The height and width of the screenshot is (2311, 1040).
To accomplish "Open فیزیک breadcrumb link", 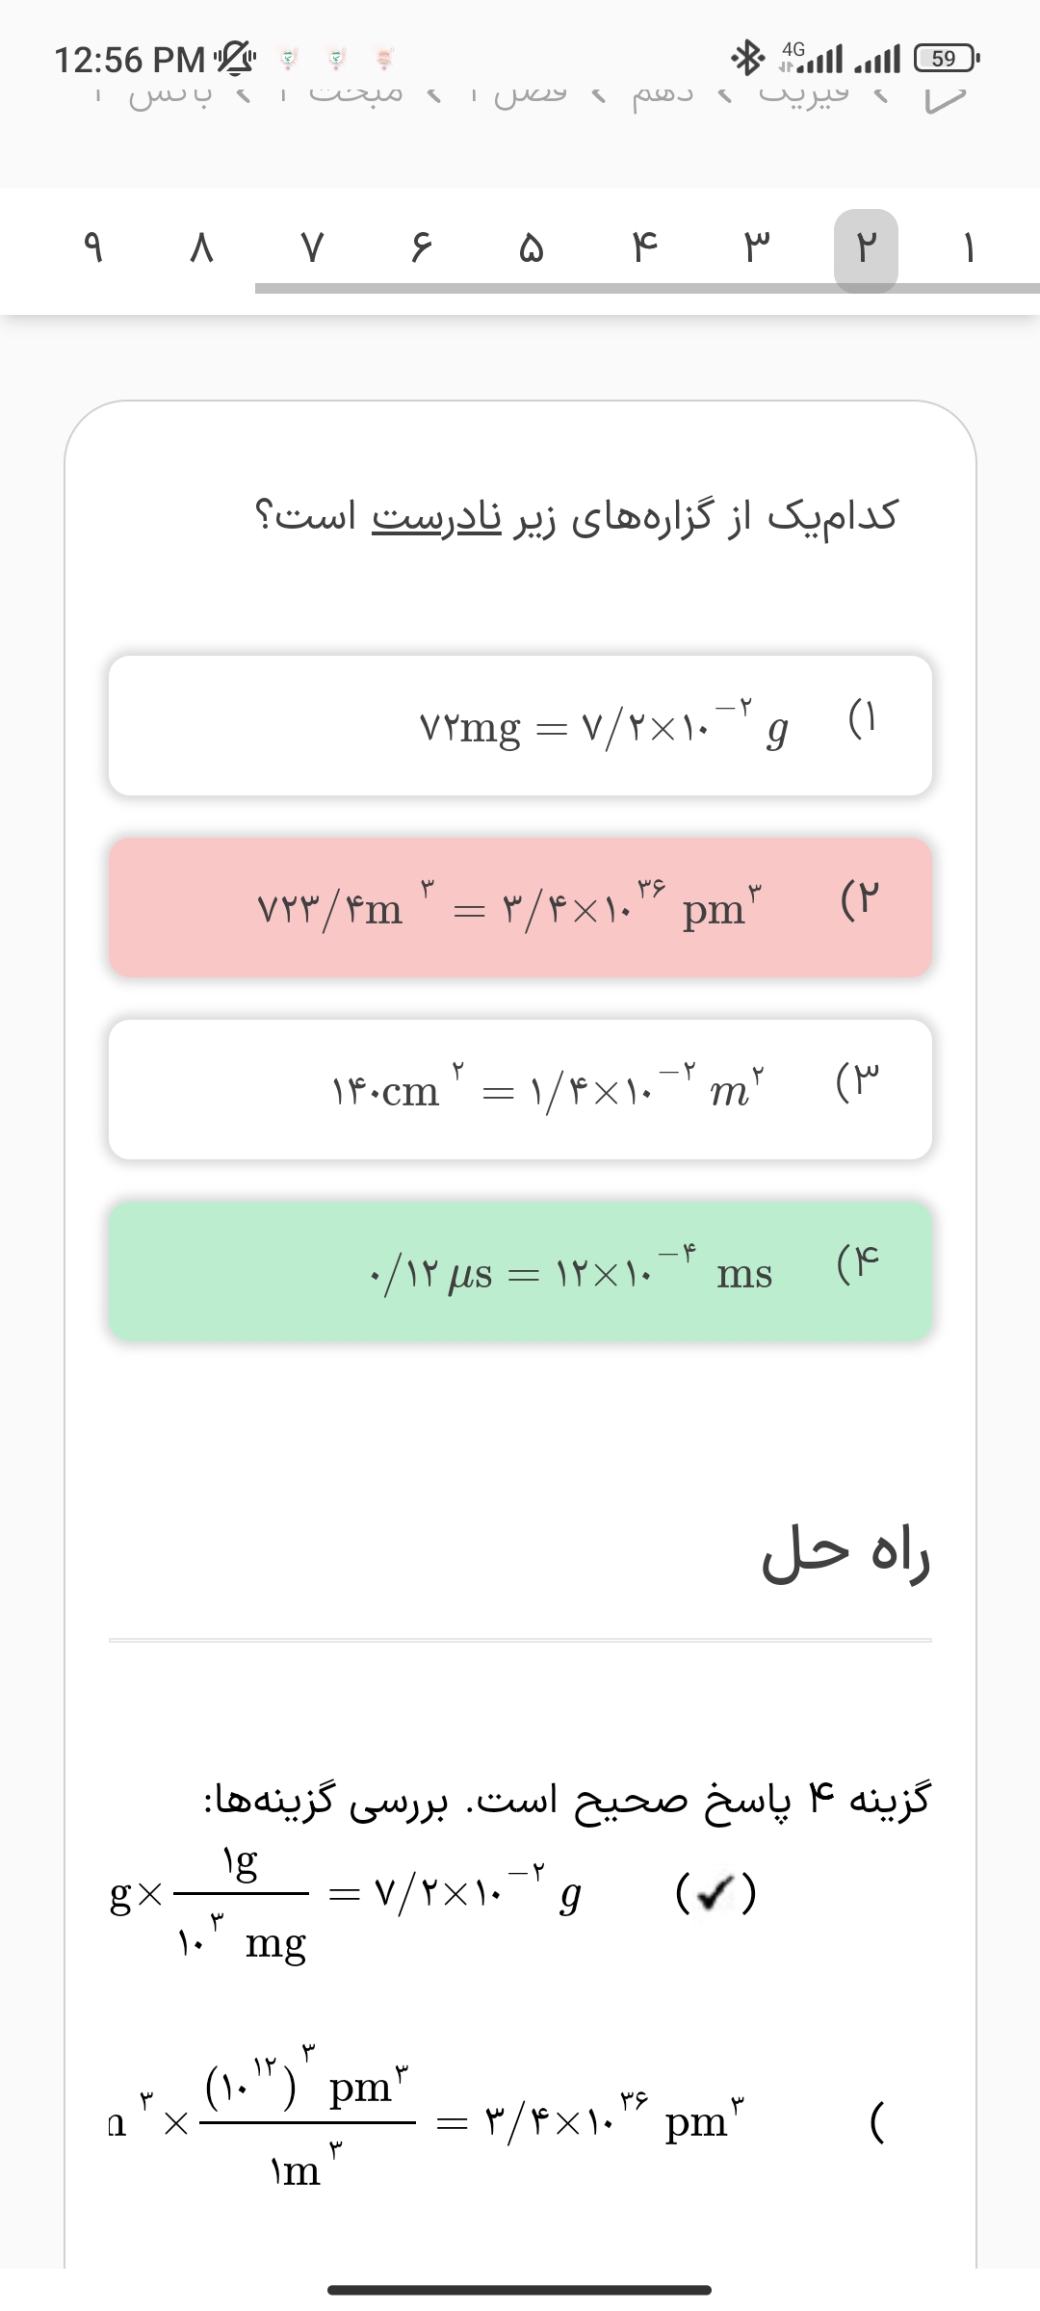I will click(803, 94).
